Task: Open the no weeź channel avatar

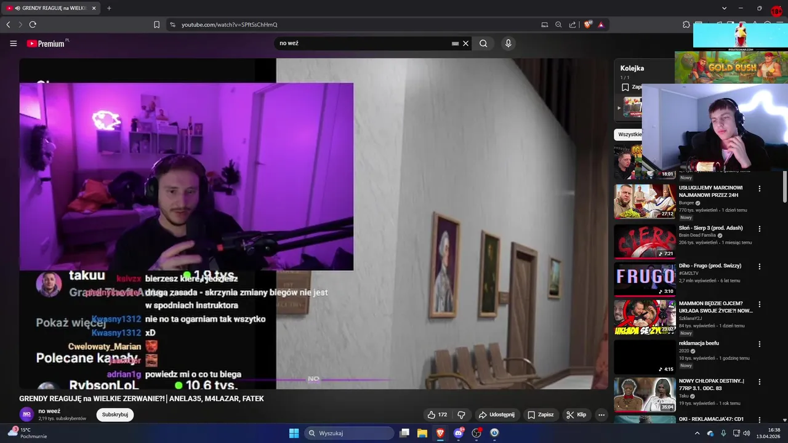Action: click(x=26, y=414)
